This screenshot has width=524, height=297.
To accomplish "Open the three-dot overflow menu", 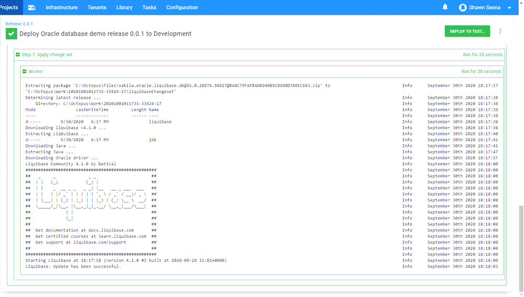I will point(500,31).
